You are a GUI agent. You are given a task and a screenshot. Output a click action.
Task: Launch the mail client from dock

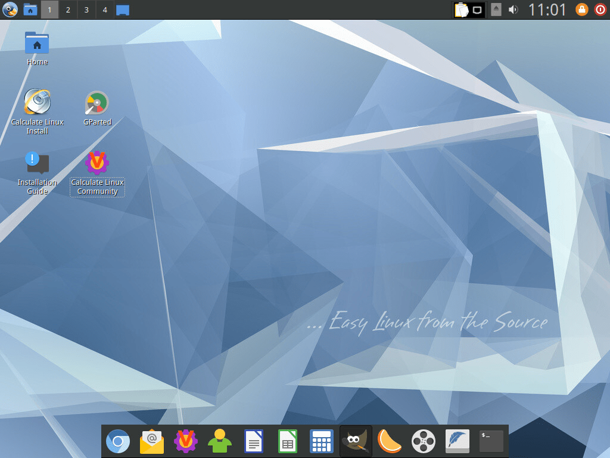coord(152,441)
